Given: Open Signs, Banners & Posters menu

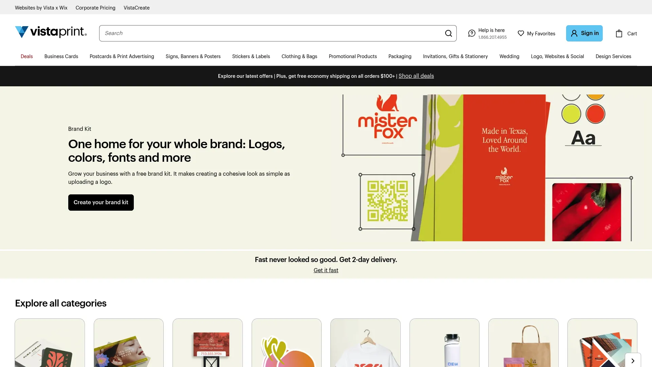Looking at the screenshot, I should pos(193,56).
